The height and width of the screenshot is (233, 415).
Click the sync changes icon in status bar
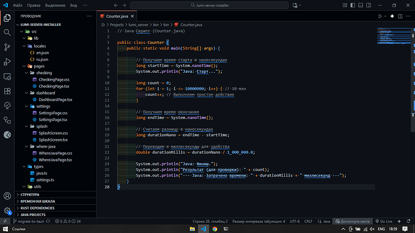(x=48, y=221)
